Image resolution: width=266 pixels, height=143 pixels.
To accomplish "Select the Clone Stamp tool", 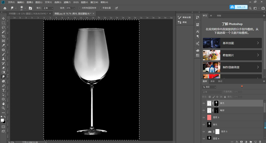I will tap(3, 59).
